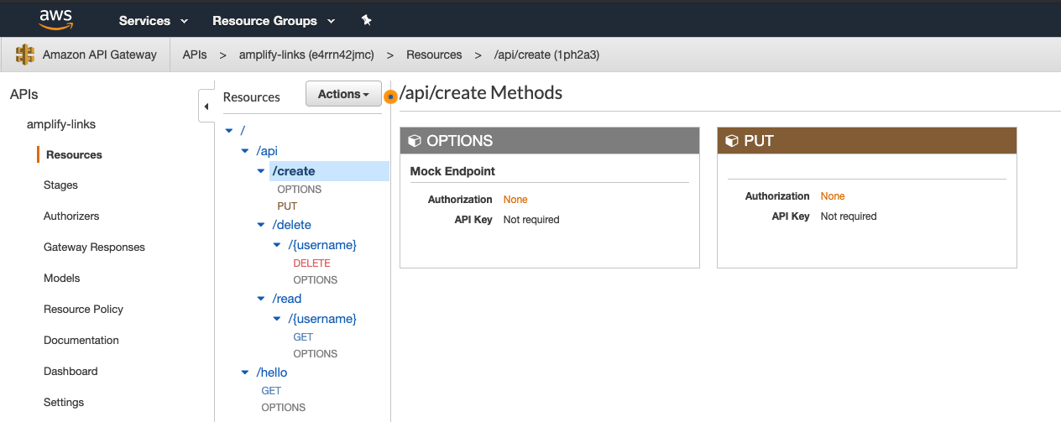Viewport: 1061px width, 422px height.
Task: Open the Resource Groups dropdown
Action: coord(273,20)
